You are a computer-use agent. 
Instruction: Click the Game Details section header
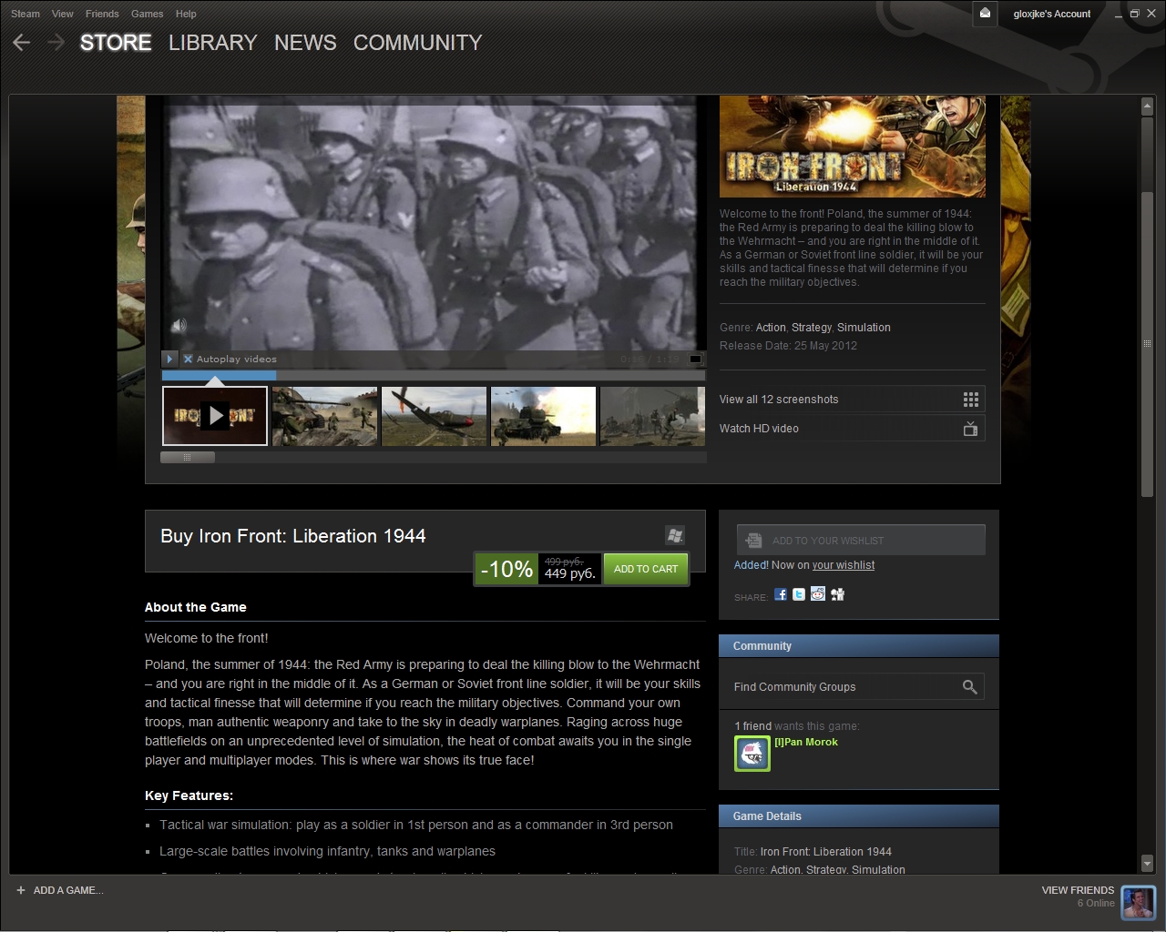[859, 816]
